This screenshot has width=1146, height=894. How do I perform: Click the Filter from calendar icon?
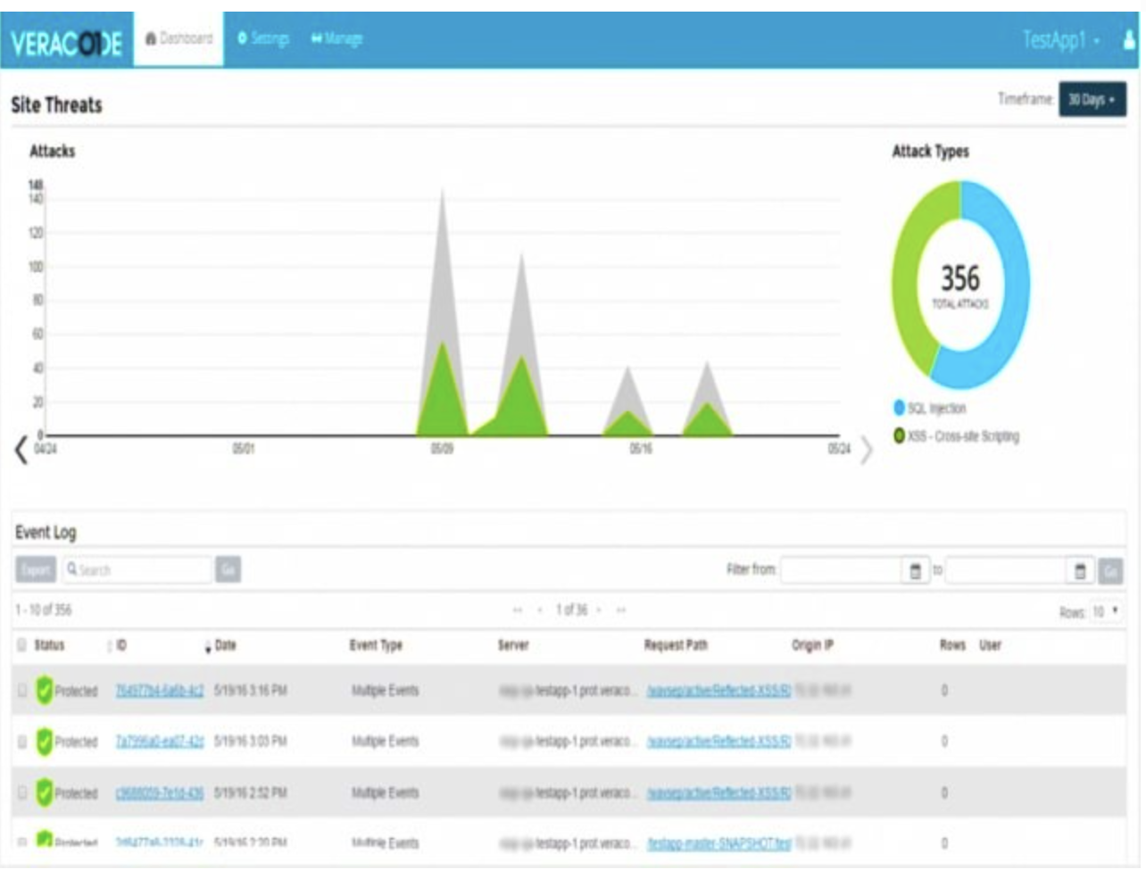[915, 571]
